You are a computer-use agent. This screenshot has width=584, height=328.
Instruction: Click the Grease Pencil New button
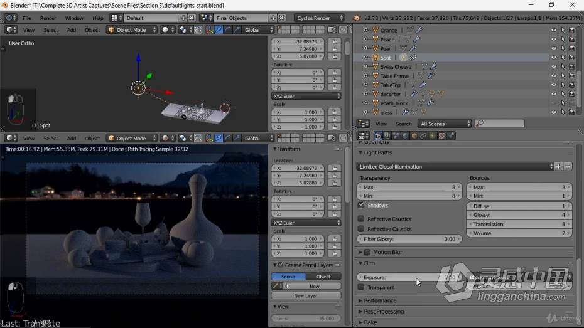tap(315, 286)
